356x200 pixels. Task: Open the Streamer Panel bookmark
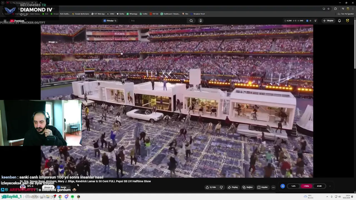pos(197,14)
